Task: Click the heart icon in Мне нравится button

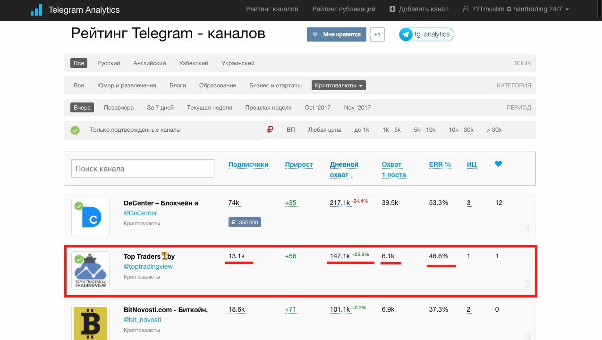Action: [315, 34]
